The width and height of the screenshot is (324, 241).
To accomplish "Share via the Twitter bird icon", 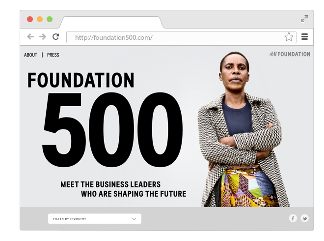I will (304, 218).
